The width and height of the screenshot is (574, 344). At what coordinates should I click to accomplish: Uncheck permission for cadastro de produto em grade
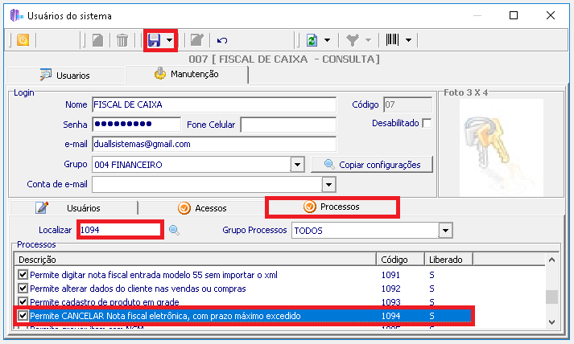[23, 302]
